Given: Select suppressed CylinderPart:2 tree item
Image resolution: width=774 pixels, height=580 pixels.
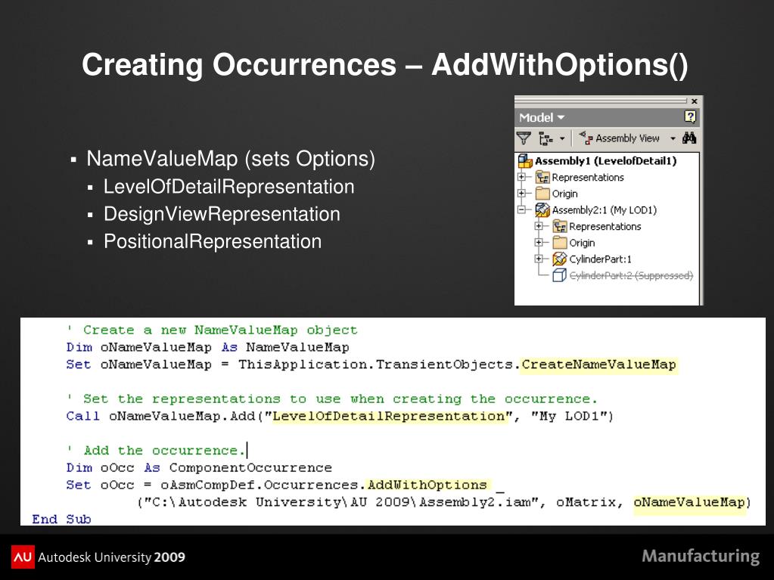Looking at the screenshot, I should click(x=631, y=276).
